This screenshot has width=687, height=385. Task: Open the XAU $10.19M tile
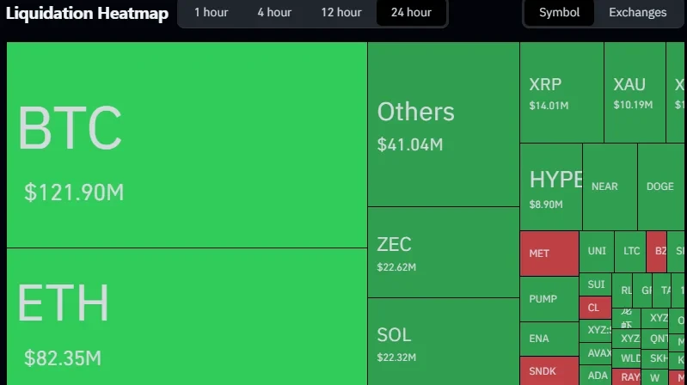coord(635,93)
